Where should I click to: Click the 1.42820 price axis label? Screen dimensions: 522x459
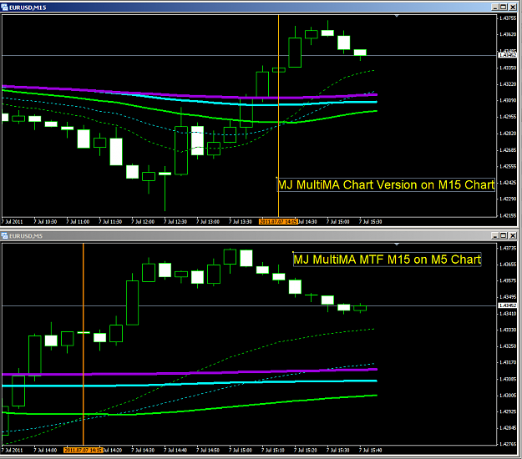pos(508,134)
